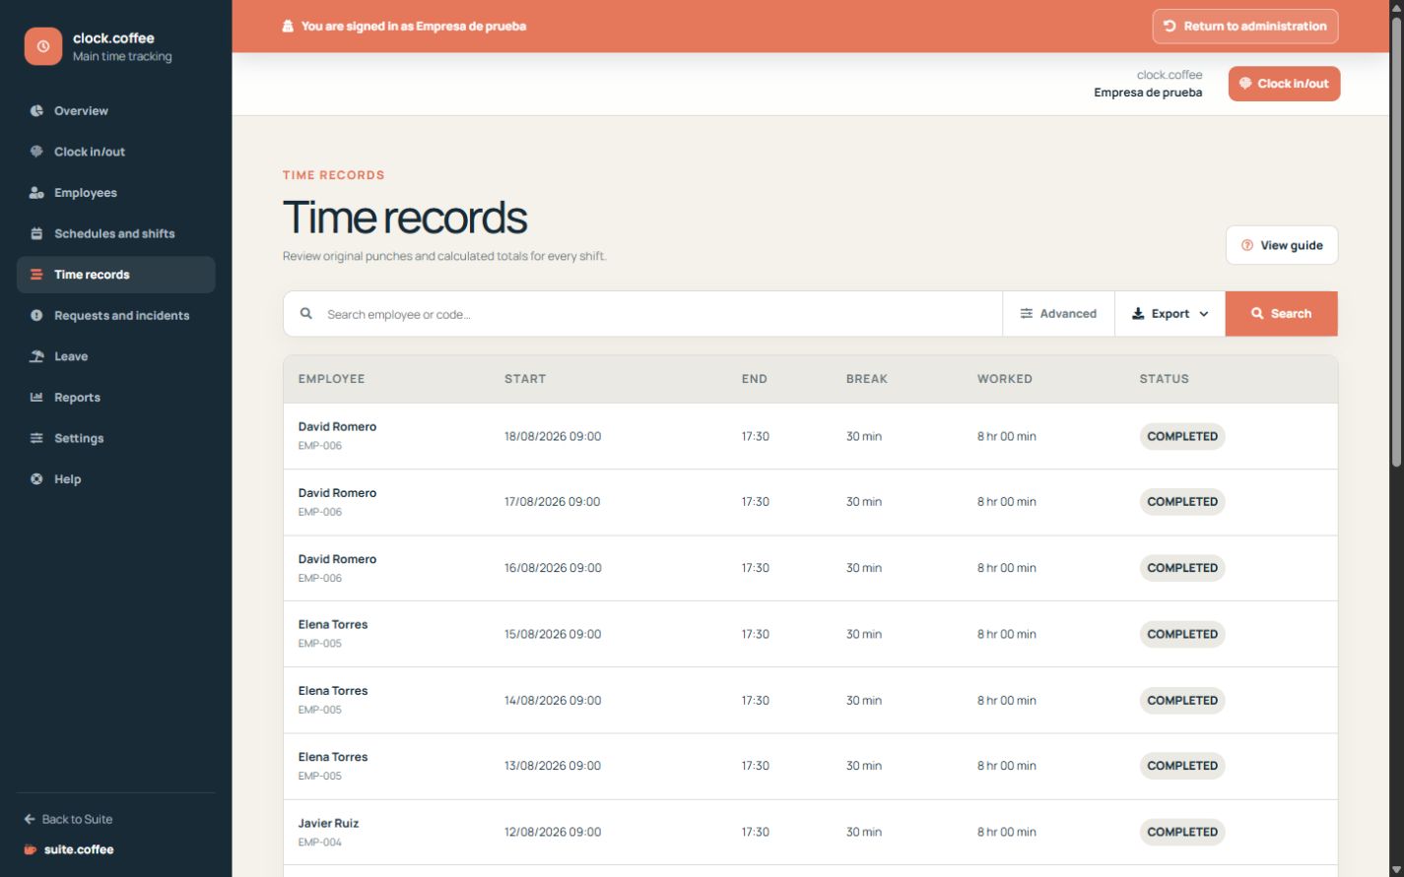The height and width of the screenshot is (877, 1404).
Task: Select Elena Torres in the 14/08/2026 row
Action: (333, 691)
